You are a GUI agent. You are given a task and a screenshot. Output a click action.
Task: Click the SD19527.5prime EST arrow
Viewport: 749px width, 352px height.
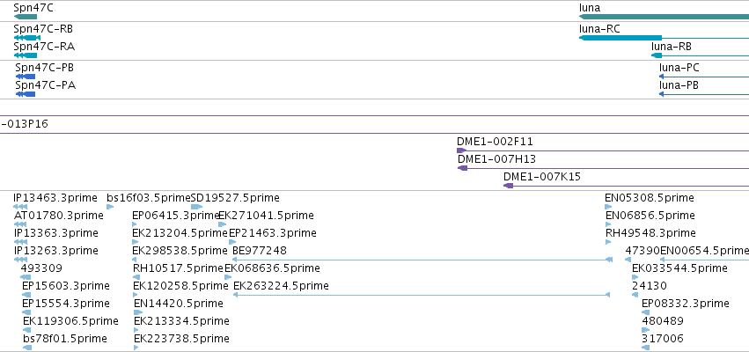point(196,207)
